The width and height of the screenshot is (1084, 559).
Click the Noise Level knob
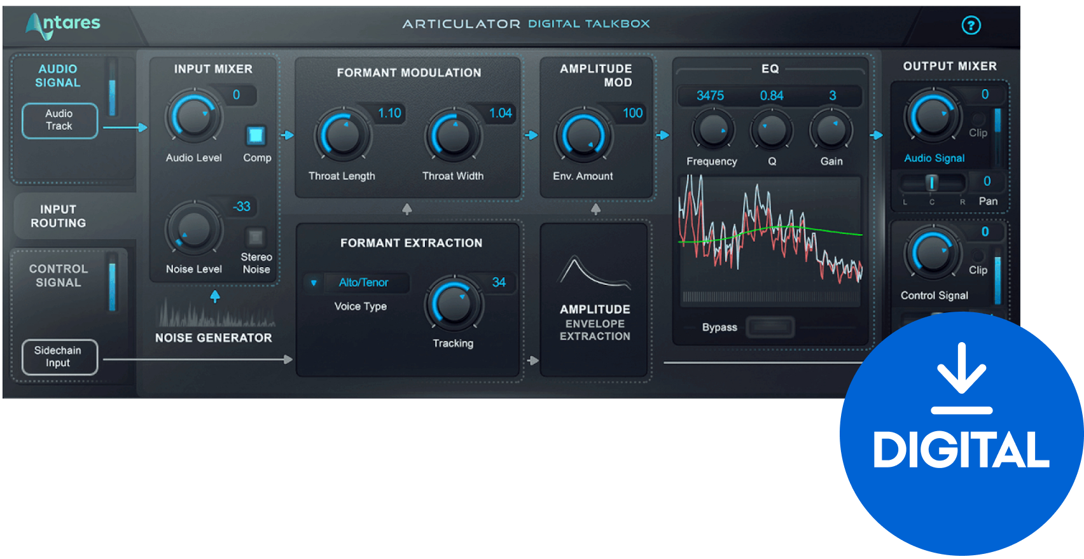pyautogui.click(x=194, y=229)
